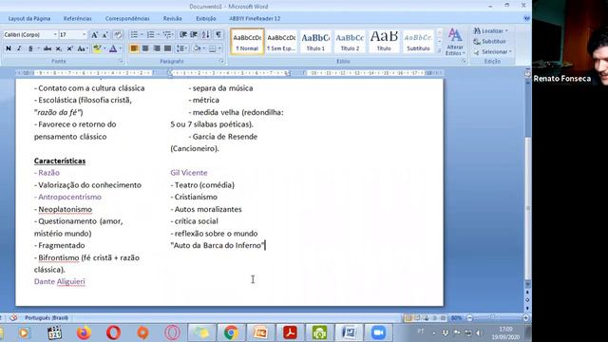Screen dimensions: 608x342
Task: Center align the text
Action: pyautogui.click(x=145, y=48)
